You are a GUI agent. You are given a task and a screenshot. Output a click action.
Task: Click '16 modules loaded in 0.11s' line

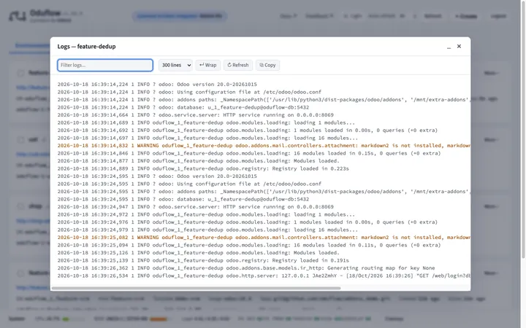[x=249, y=245]
